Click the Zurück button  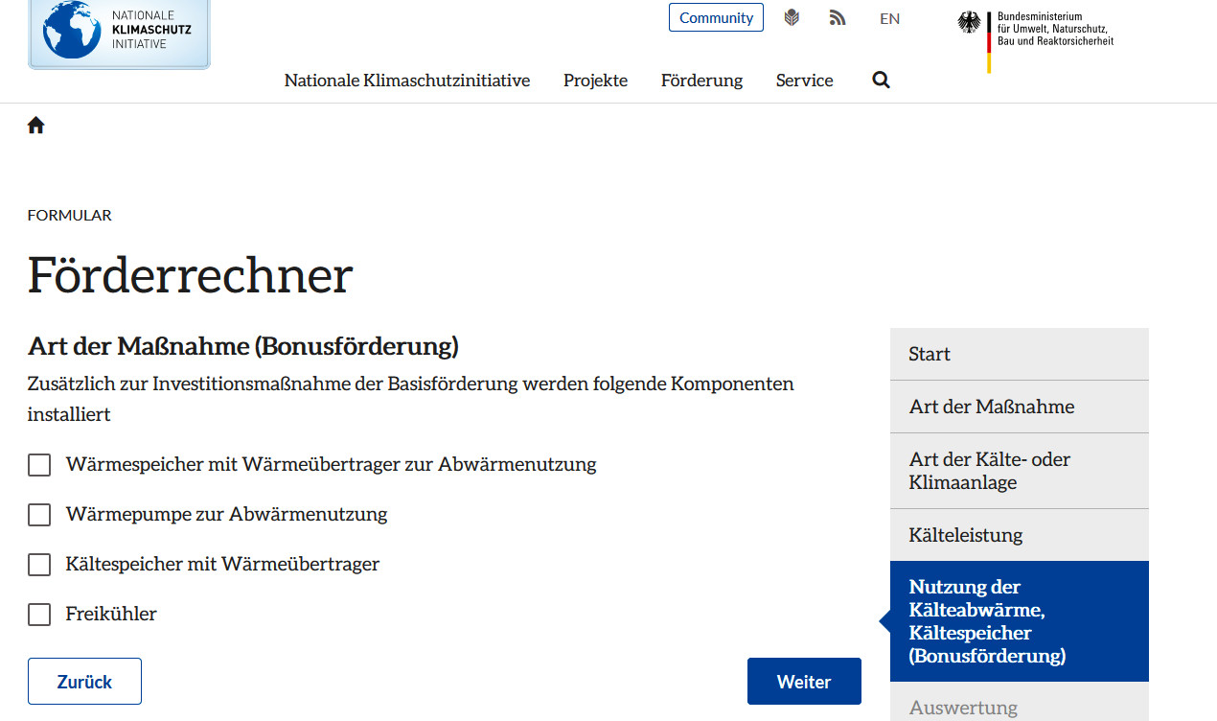pos(84,682)
